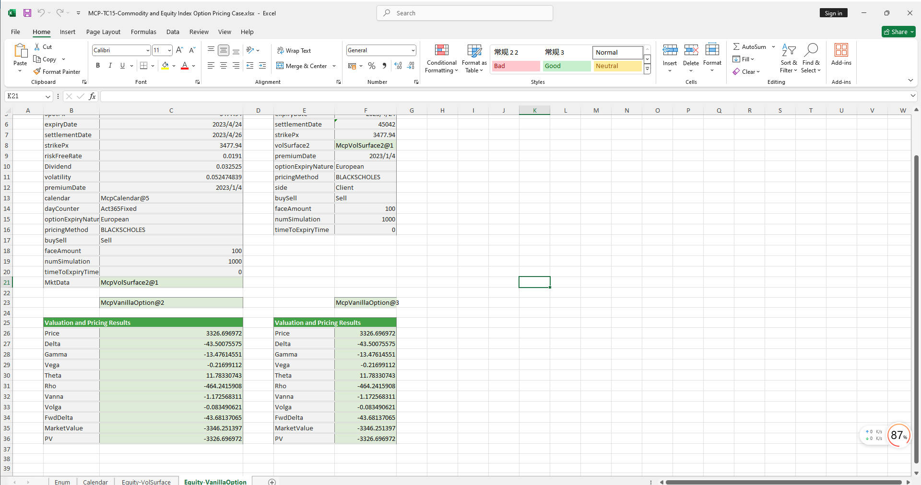Click the accounting number format icon

352,66
